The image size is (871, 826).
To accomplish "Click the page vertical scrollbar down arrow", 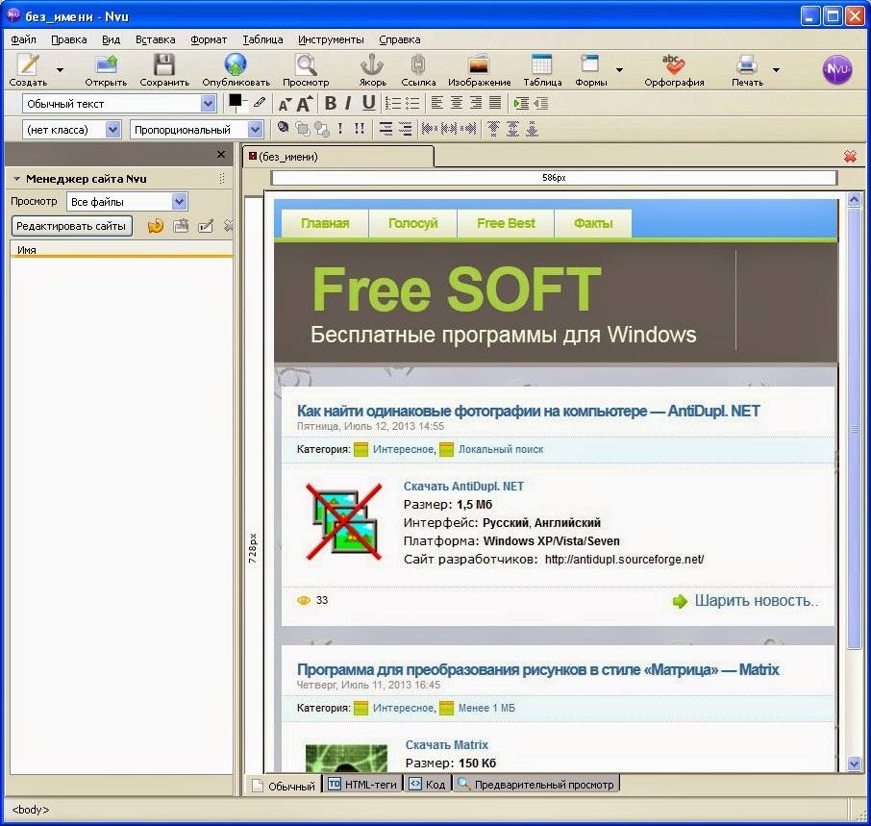I will (854, 763).
